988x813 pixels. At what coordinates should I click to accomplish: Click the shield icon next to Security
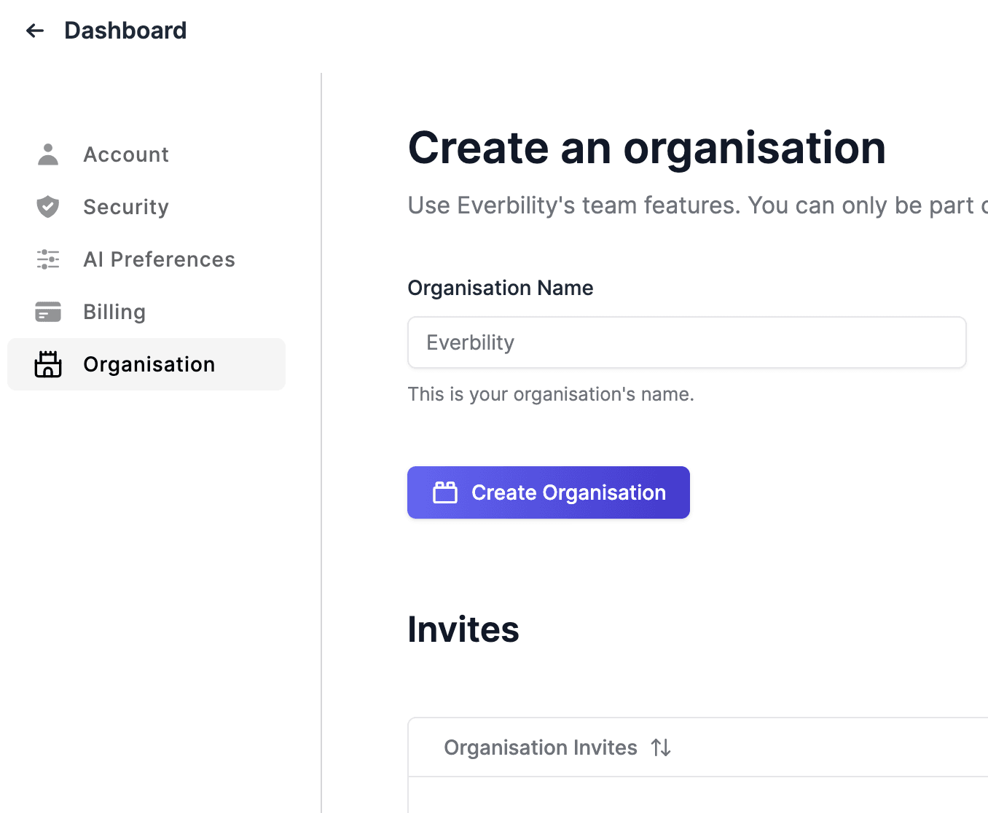coord(47,207)
